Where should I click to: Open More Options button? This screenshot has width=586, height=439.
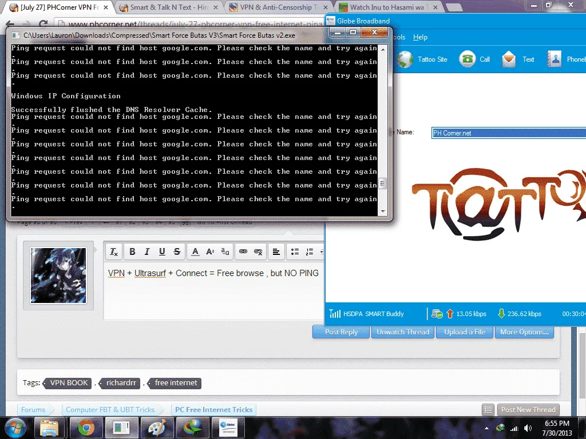point(524,332)
